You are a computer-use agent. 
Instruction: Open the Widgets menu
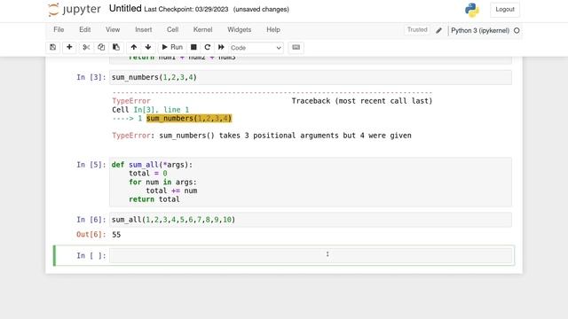(x=239, y=29)
